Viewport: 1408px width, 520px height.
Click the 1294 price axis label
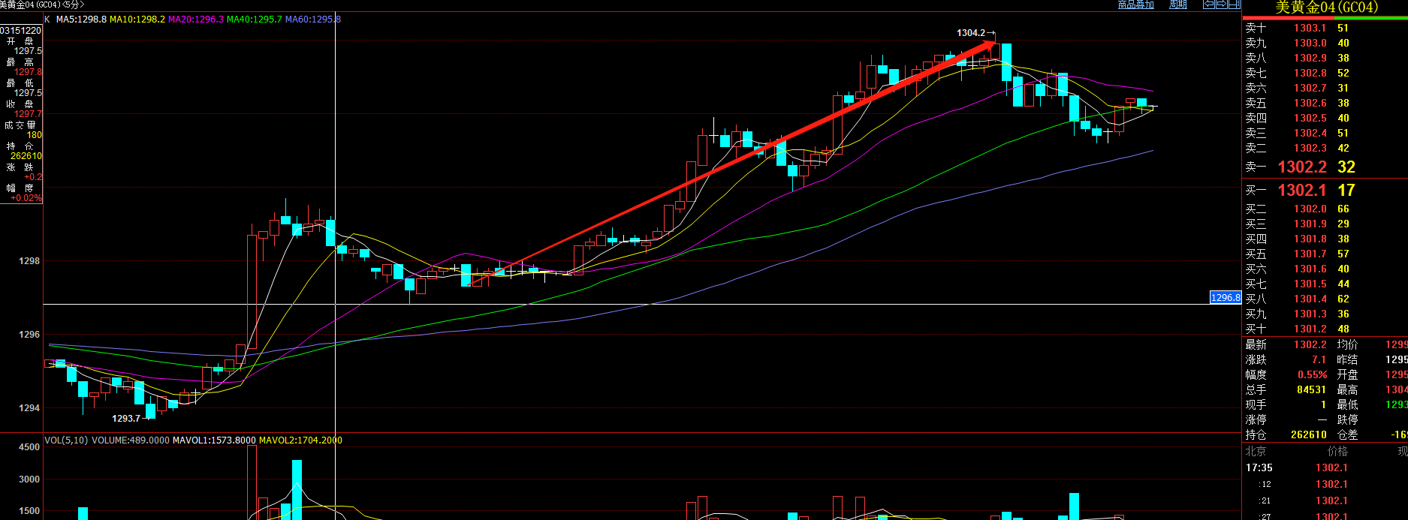(29, 408)
